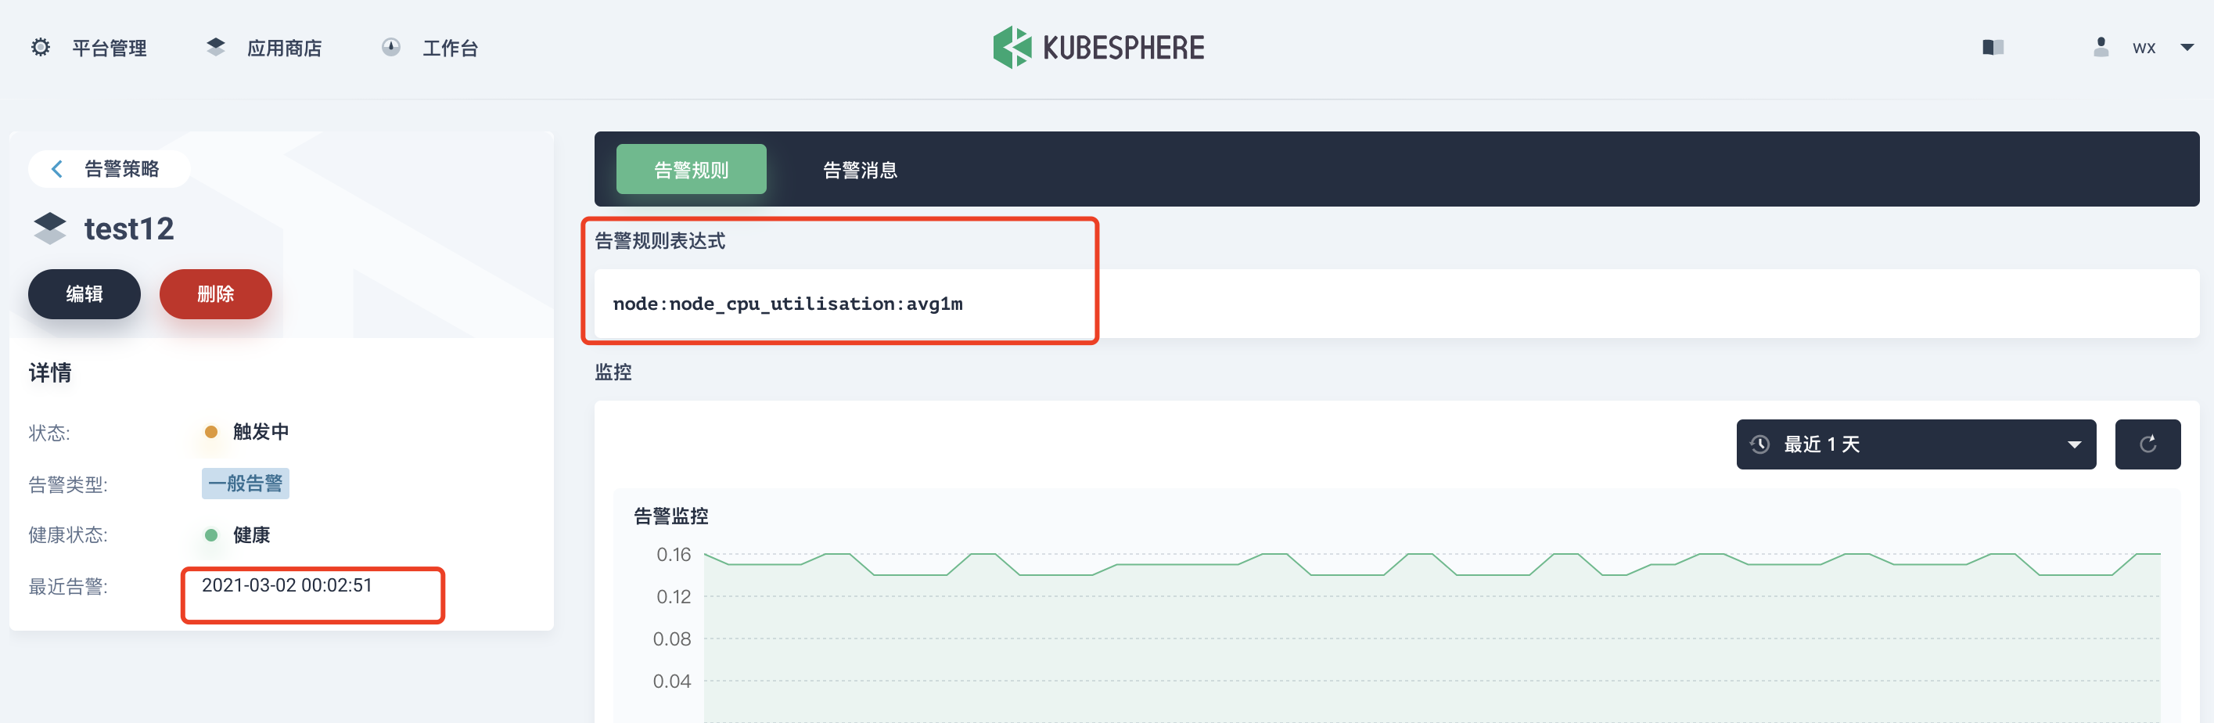The height and width of the screenshot is (723, 2214).
Task: Open the 平台管理 gear icon
Action: (41, 47)
